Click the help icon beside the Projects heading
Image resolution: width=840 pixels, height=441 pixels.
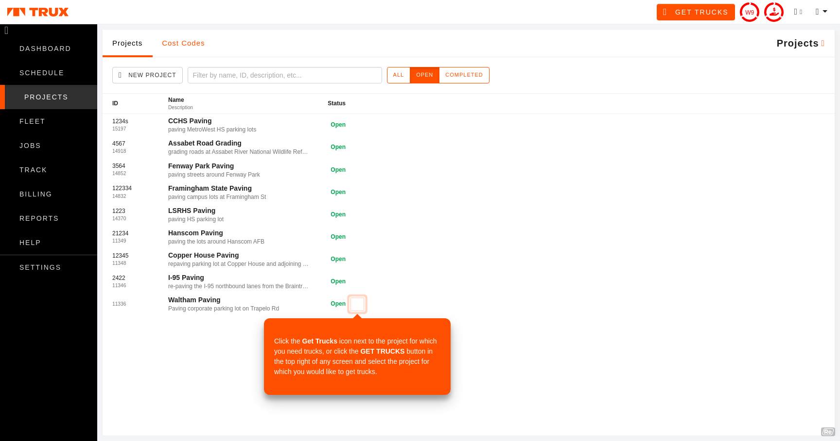pos(822,44)
